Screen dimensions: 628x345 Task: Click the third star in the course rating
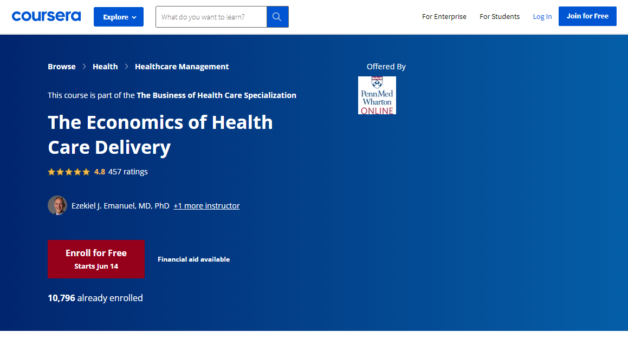(x=69, y=172)
